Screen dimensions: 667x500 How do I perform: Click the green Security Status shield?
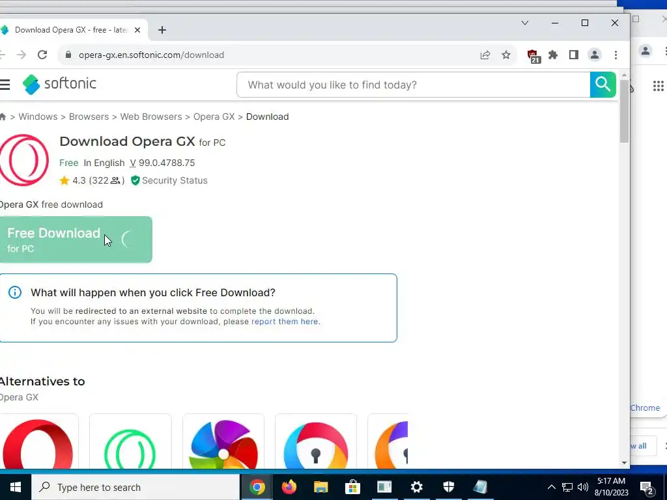tap(135, 180)
